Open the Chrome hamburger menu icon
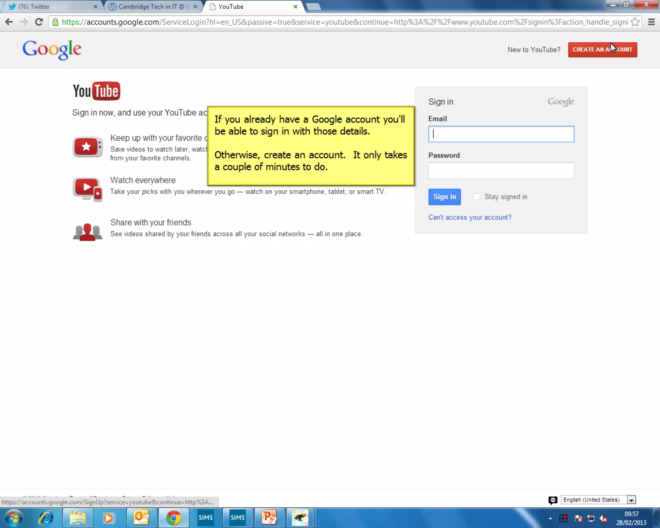The height and width of the screenshot is (528, 660). tap(651, 22)
